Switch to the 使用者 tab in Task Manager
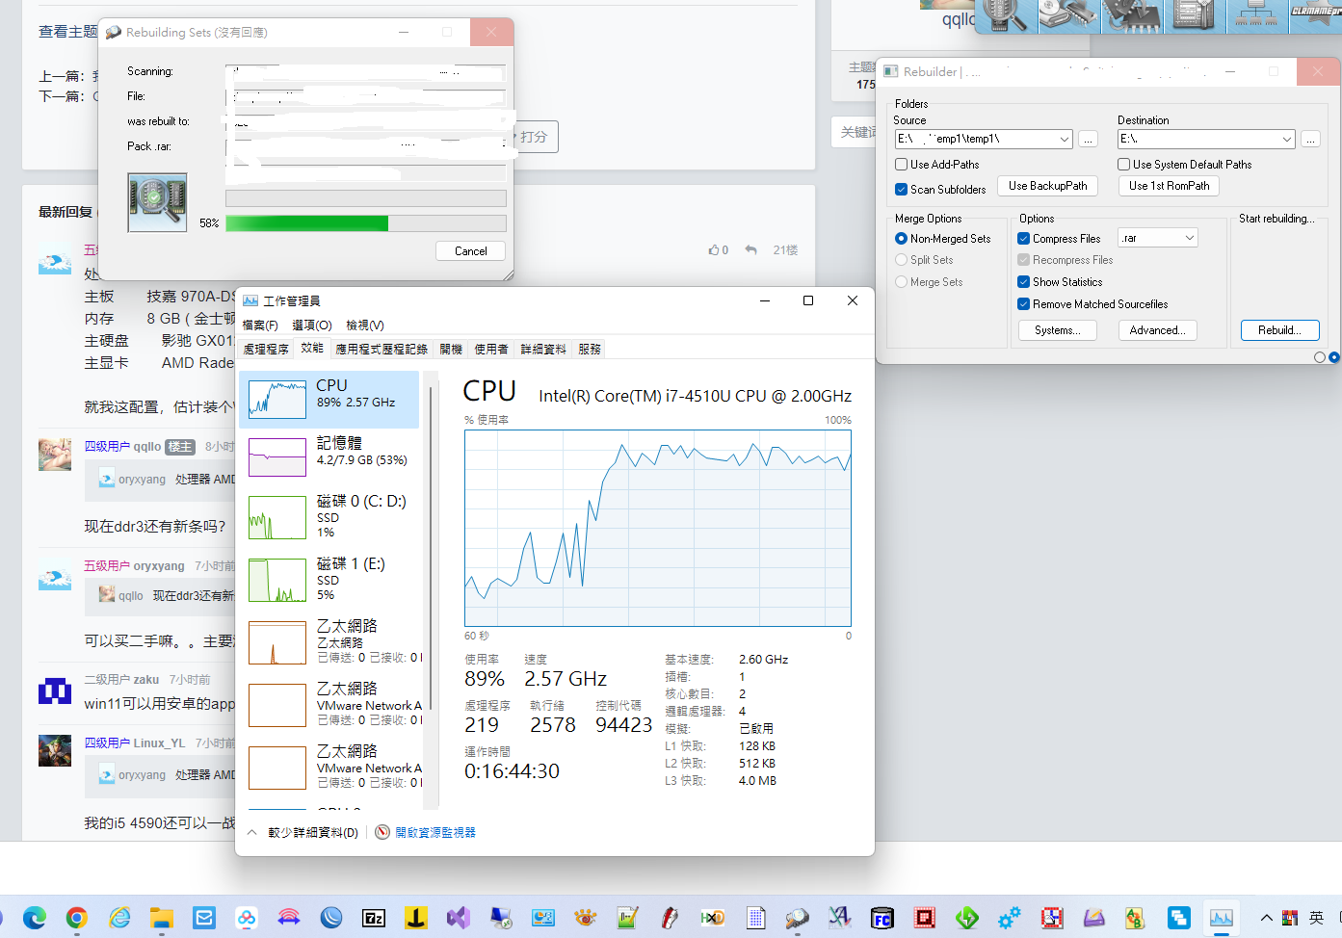Image resolution: width=1342 pixels, height=938 pixels. 491,350
